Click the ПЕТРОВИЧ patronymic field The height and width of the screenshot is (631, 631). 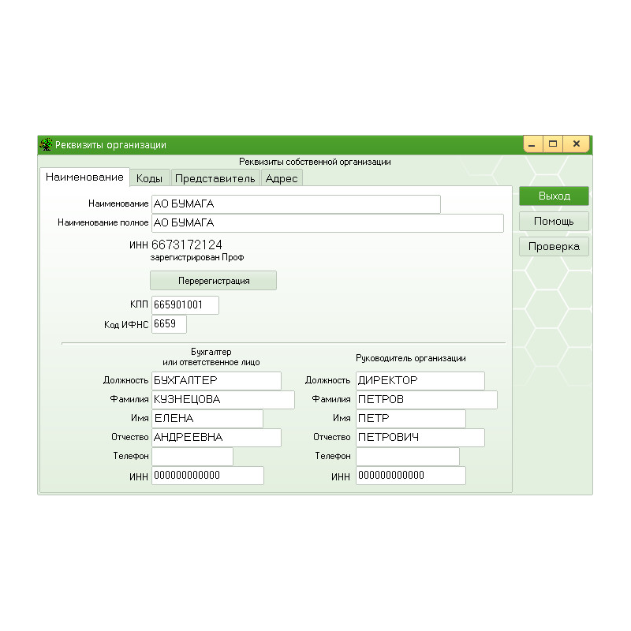tap(420, 437)
